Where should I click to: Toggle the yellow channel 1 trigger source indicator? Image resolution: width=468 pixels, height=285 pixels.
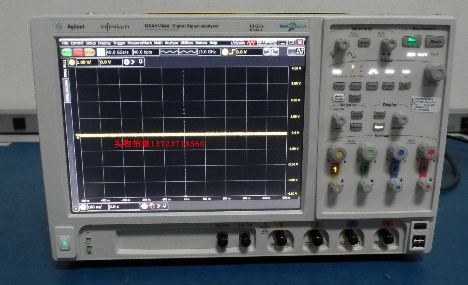click(225, 52)
